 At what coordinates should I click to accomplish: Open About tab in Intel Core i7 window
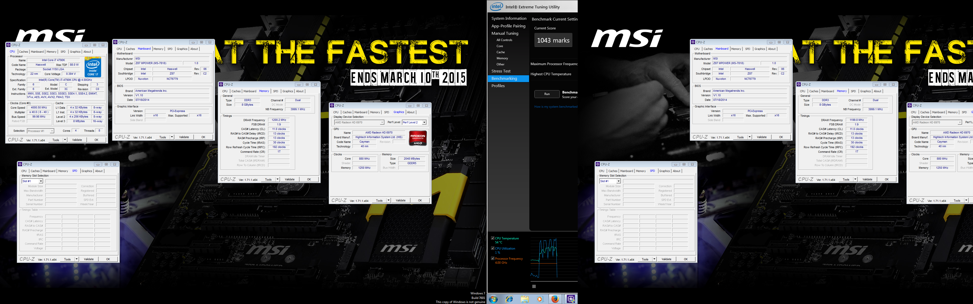(x=87, y=52)
